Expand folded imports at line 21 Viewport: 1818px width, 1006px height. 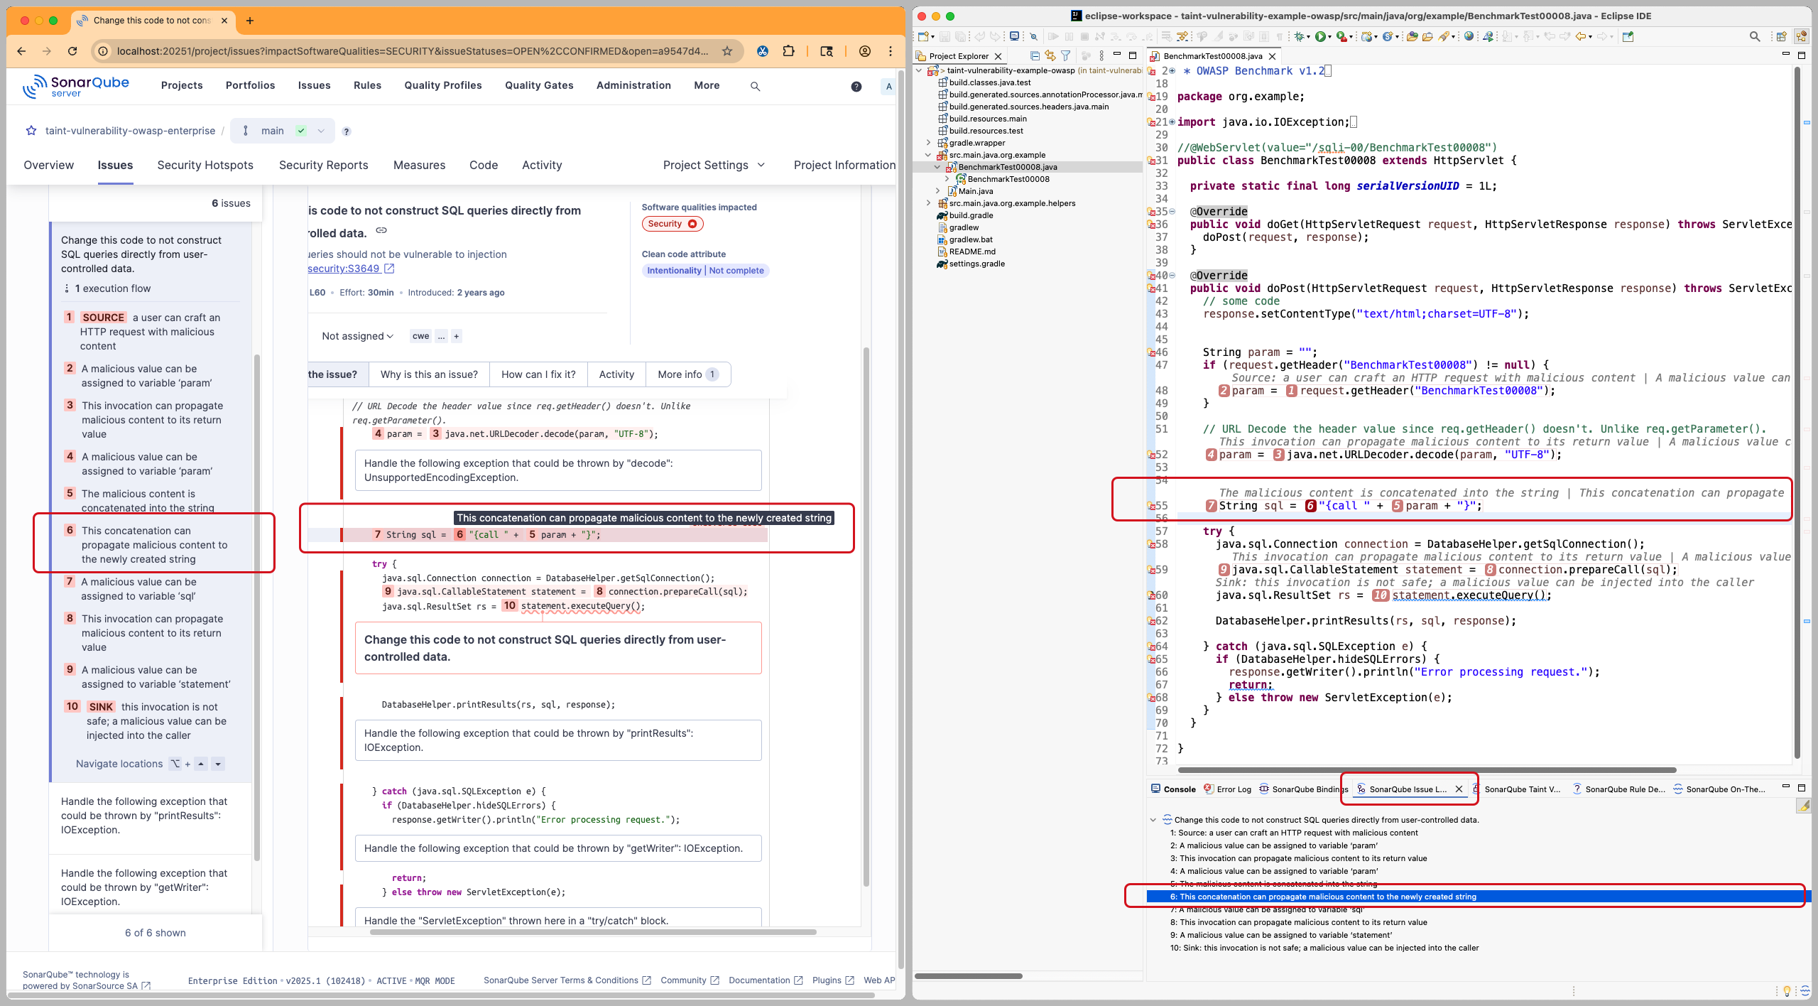point(1172,122)
